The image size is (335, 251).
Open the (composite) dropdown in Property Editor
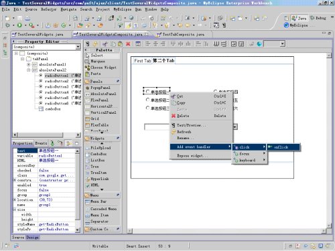(78, 47)
